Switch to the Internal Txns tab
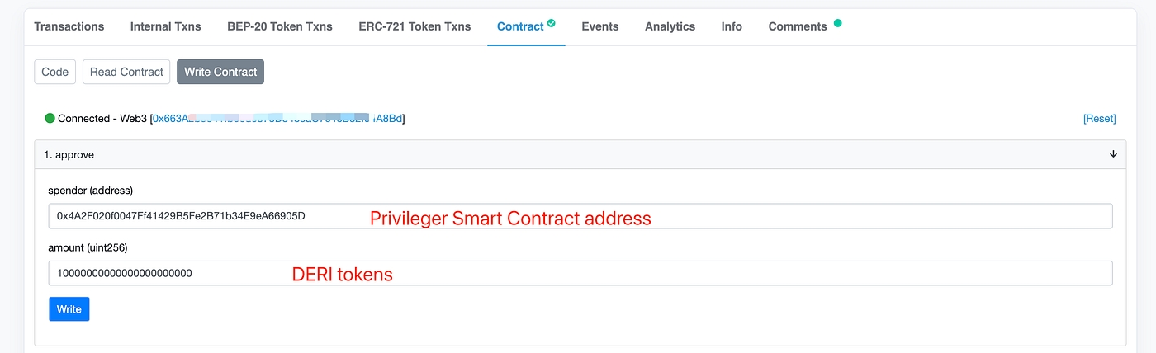This screenshot has width=1156, height=353. [x=165, y=26]
